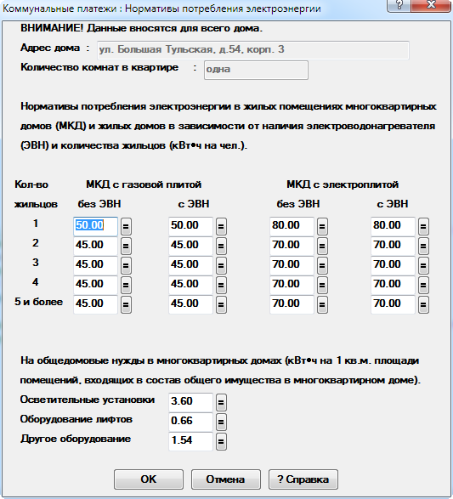Screen dimensions: 453x499
Task: Focus electric stove с ЭВН field for 4 residents
Action: point(393,285)
